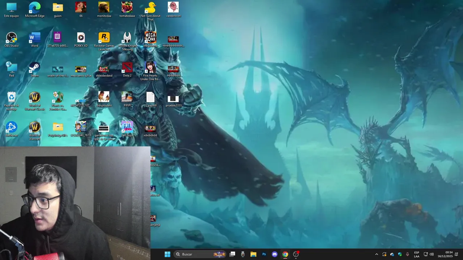The width and height of the screenshot is (463, 260).
Task: Select the dibujitopalo image file
Action: 104,100
